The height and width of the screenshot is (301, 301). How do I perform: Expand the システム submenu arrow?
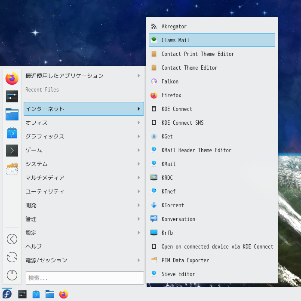tap(138, 164)
